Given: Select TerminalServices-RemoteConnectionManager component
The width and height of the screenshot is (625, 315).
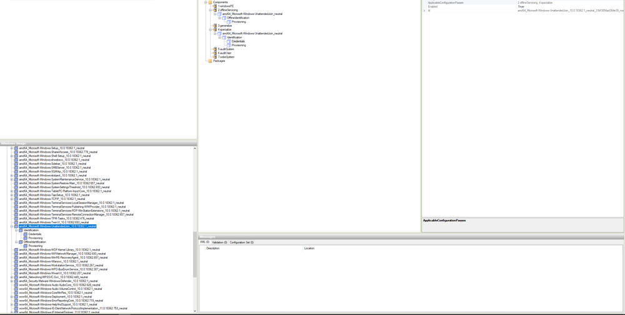Looking at the screenshot, I should (x=76, y=214).
